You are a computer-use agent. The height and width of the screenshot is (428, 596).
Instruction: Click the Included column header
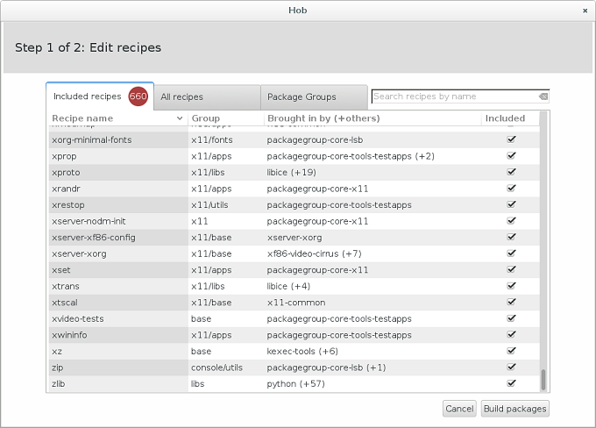[506, 118]
